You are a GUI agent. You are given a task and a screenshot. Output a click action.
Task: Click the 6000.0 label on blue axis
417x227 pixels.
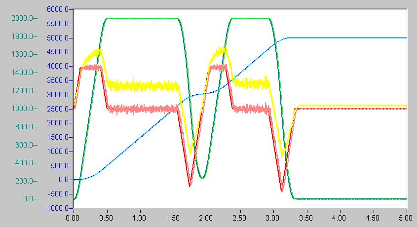pos(58,9)
